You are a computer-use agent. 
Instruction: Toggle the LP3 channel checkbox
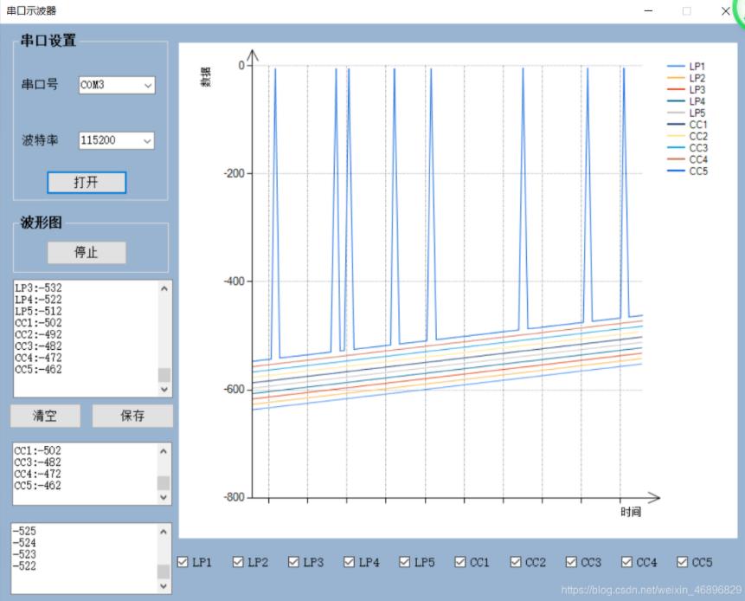click(x=293, y=562)
